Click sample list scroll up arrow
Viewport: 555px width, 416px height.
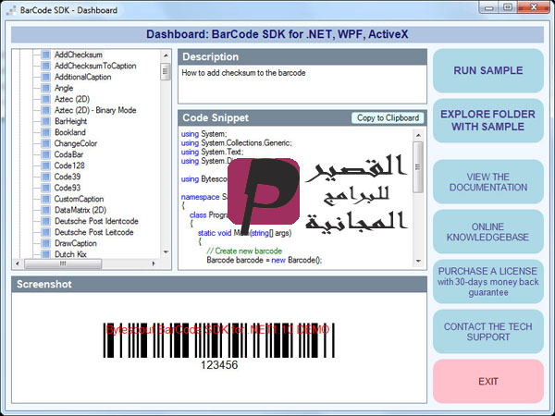(x=166, y=55)
